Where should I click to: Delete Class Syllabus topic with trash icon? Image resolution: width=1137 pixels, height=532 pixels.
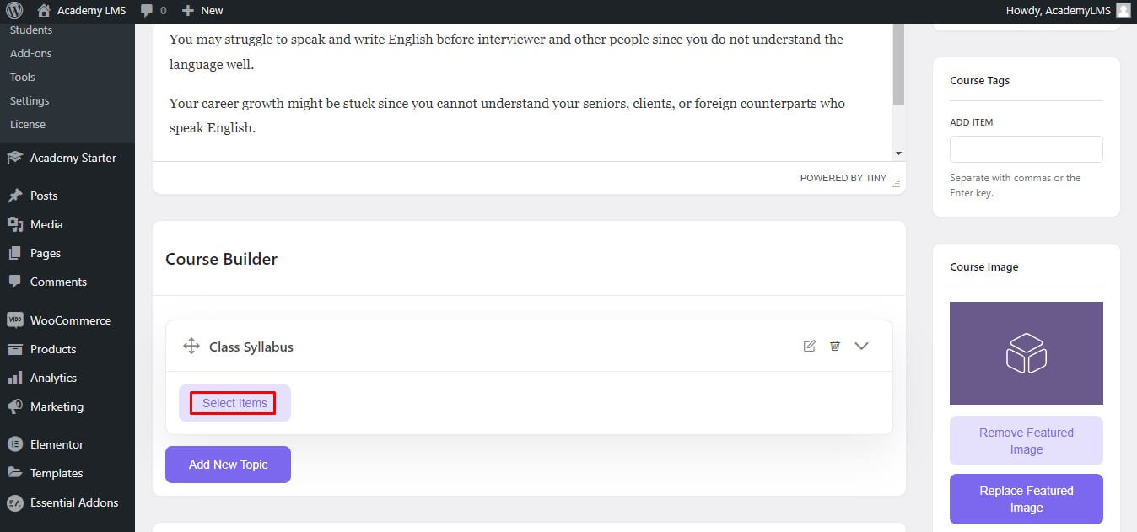(835, 346)
